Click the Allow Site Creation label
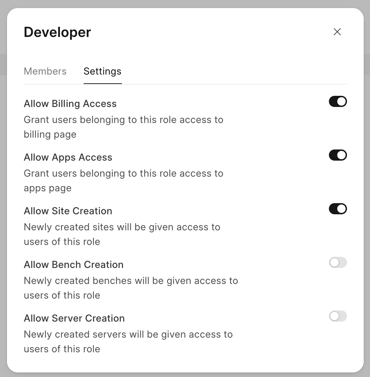Screen dimensions: 370x377 (68, 211)
